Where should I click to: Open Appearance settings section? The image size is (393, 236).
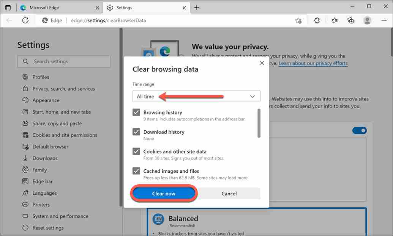click(41, 100)
